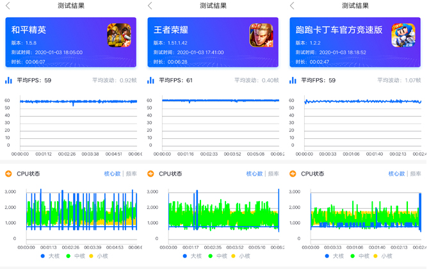Click duration 00:02:47 text
This screenshot has height=269, width=429.
[x=312, y=62]
